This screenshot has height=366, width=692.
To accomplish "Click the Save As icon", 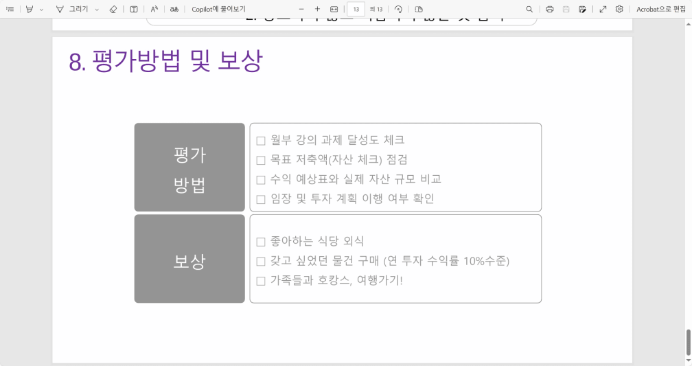I will click(x=582, y=9).
